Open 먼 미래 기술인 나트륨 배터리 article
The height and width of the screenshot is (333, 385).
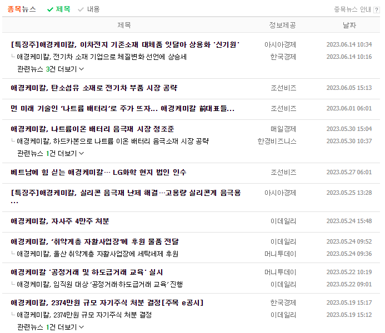click(123, 108)
